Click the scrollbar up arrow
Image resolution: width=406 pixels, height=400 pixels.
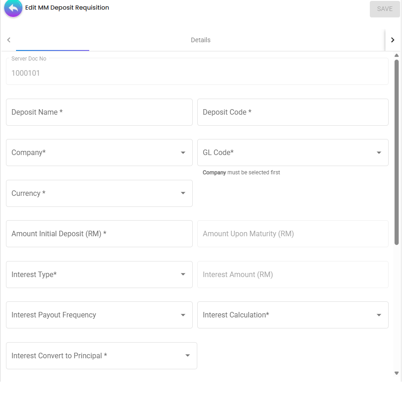396,55
